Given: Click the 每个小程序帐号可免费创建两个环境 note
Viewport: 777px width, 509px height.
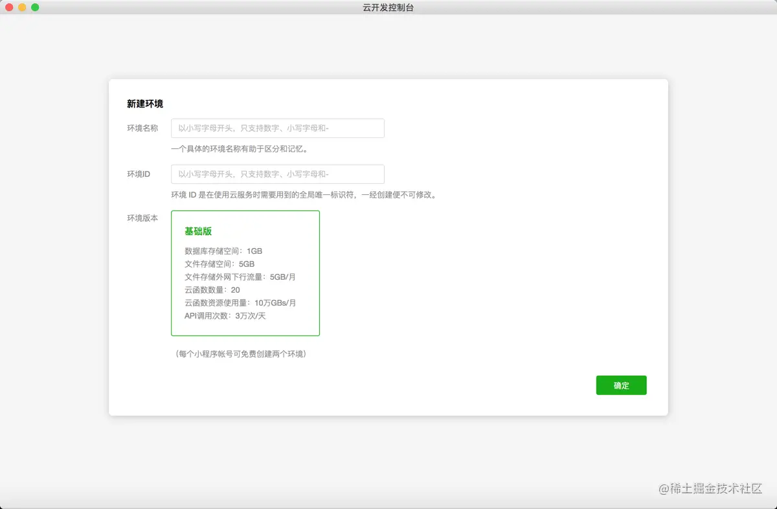Looking at the screenshot, I should coord(240,354).
